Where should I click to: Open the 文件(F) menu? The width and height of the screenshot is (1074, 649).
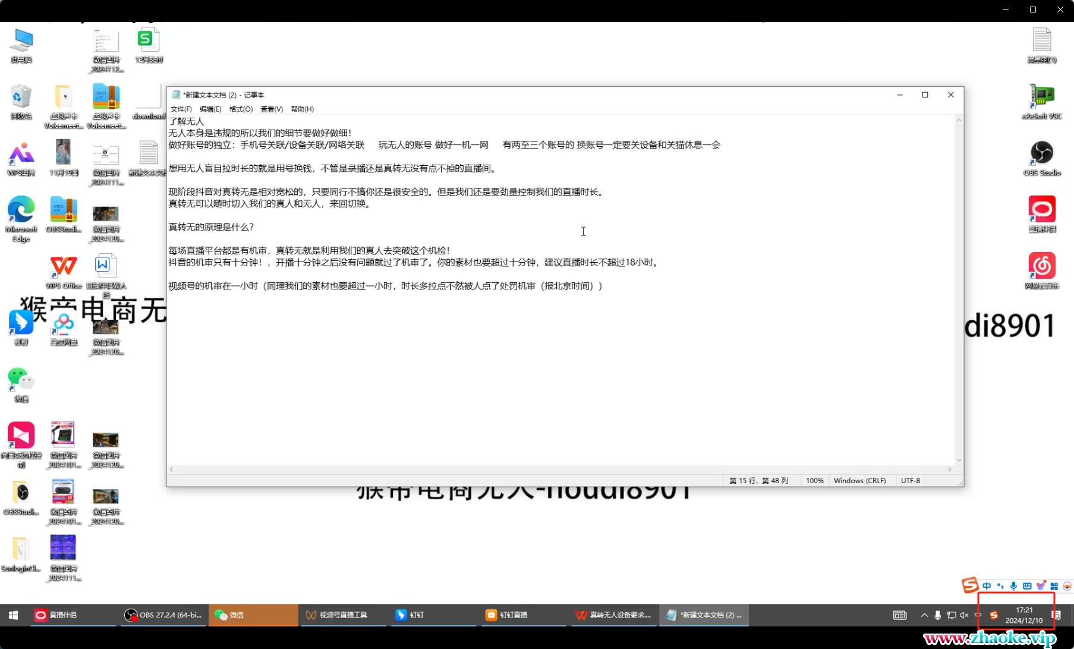click(181, 109)
